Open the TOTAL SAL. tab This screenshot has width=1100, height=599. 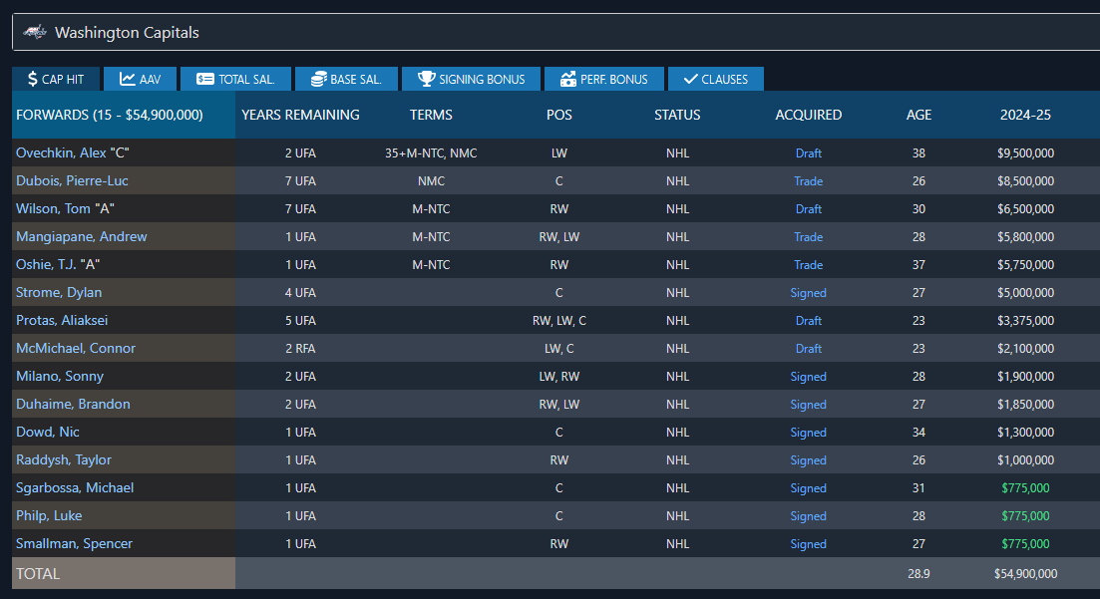click(235, 79)
